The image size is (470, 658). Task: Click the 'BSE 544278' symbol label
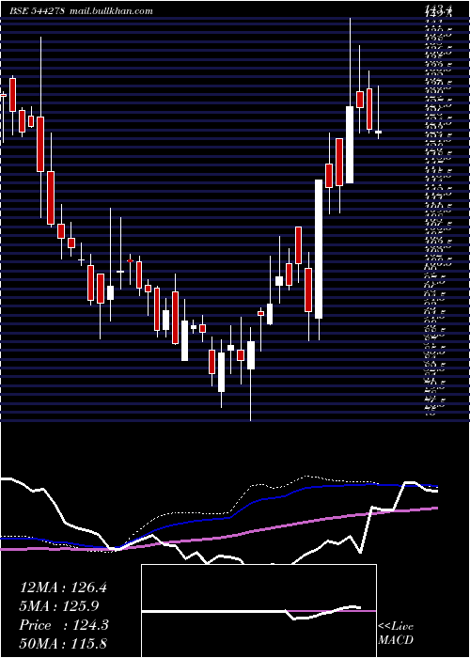(37, 11)
